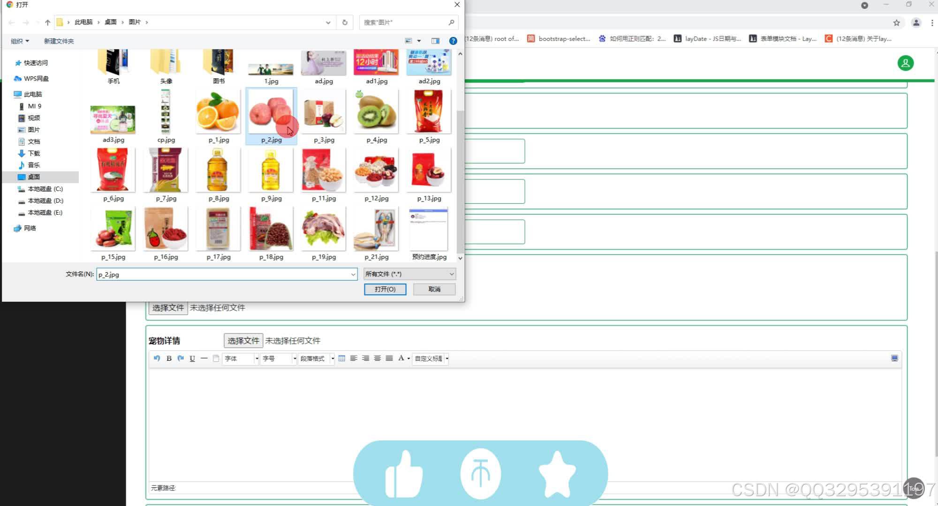Open the 字体 font family dropdown

(x=241, y=358)
